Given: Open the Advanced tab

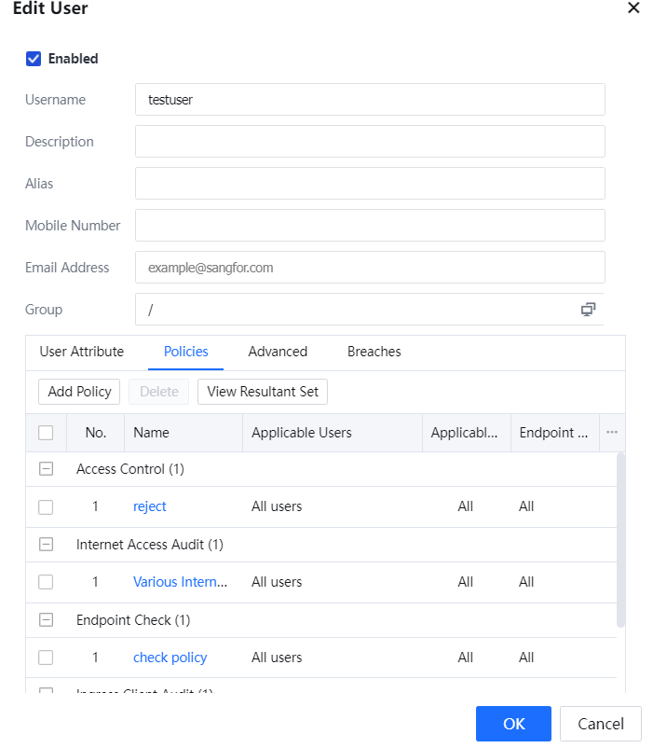Looking at the screenshot, I should (x=278, y=352).
